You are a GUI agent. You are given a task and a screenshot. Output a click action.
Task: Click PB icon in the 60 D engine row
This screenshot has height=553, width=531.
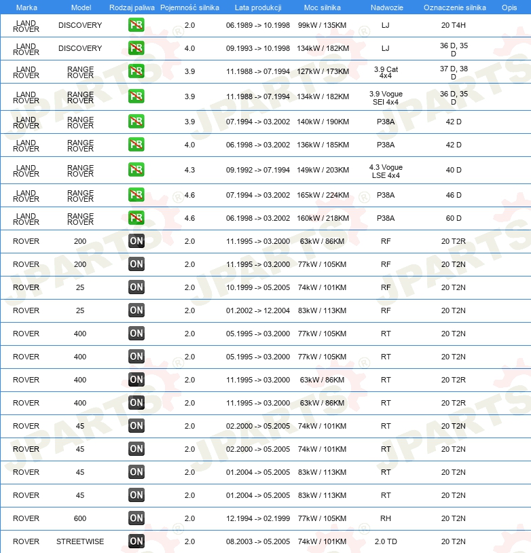click(136, 218)
